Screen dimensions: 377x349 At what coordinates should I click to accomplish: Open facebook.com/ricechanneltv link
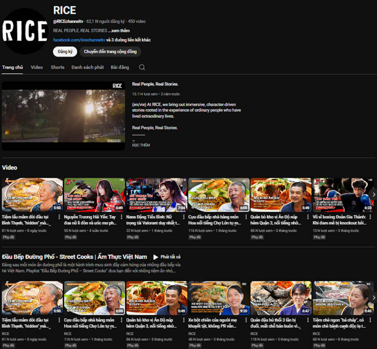79,40
